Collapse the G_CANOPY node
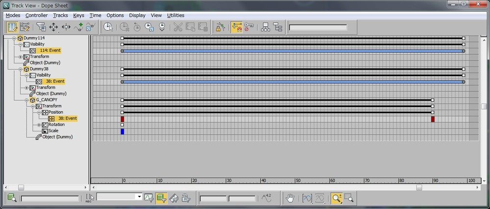490x209 pixels. click(x=26, y=100)
